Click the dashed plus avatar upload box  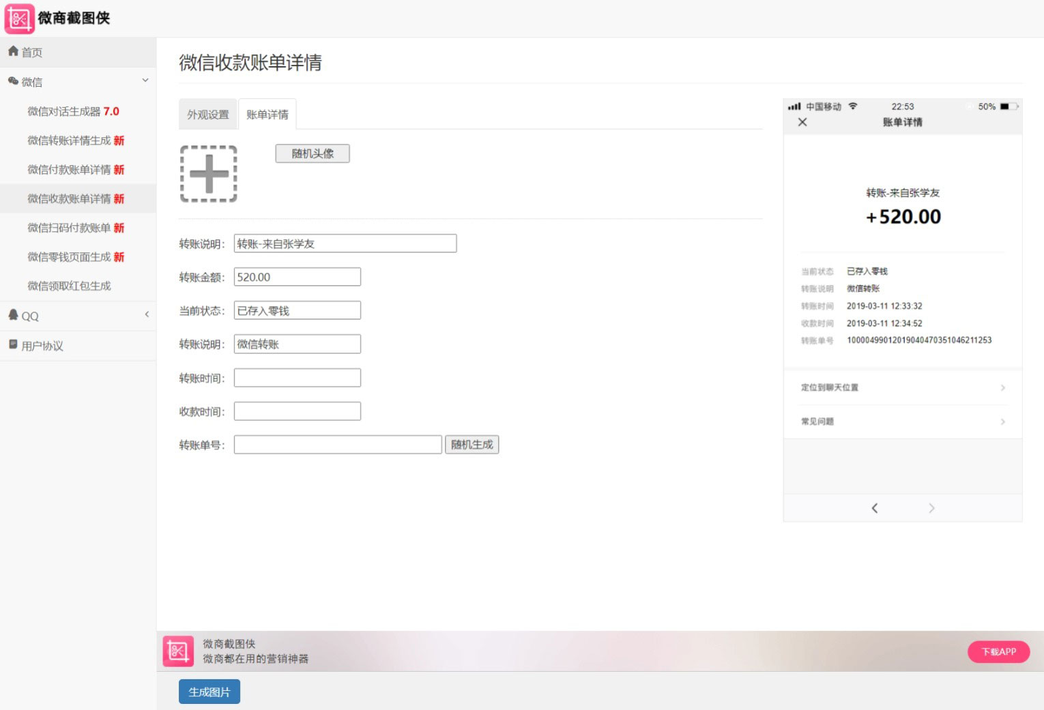coord(209,174)
